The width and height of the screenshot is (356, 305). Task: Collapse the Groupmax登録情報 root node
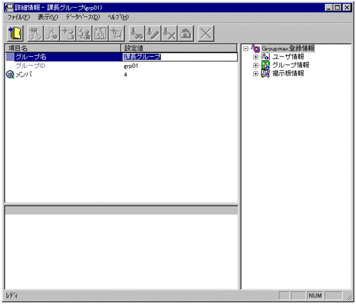point(246,49)
